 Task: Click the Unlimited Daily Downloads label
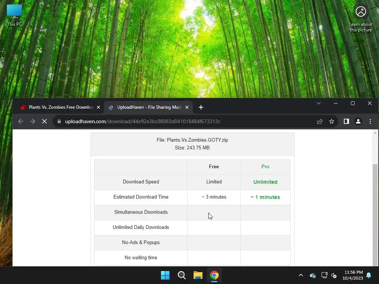[141, 227]
